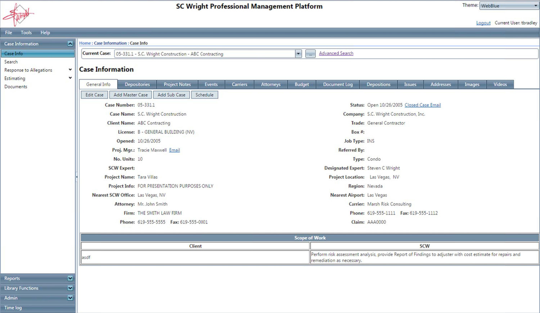Screen dimensions: 540x313
Task: Click the Current Case input field
Action: [x=205, y=54]
